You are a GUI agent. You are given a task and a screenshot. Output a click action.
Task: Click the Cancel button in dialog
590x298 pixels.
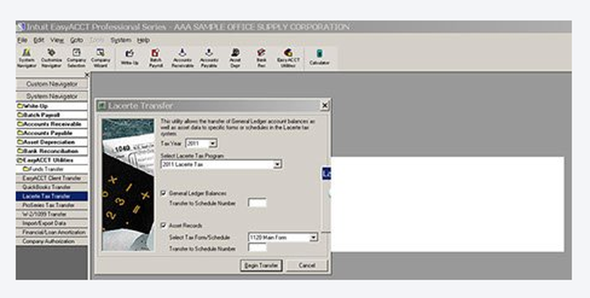(x=307, y=265)
